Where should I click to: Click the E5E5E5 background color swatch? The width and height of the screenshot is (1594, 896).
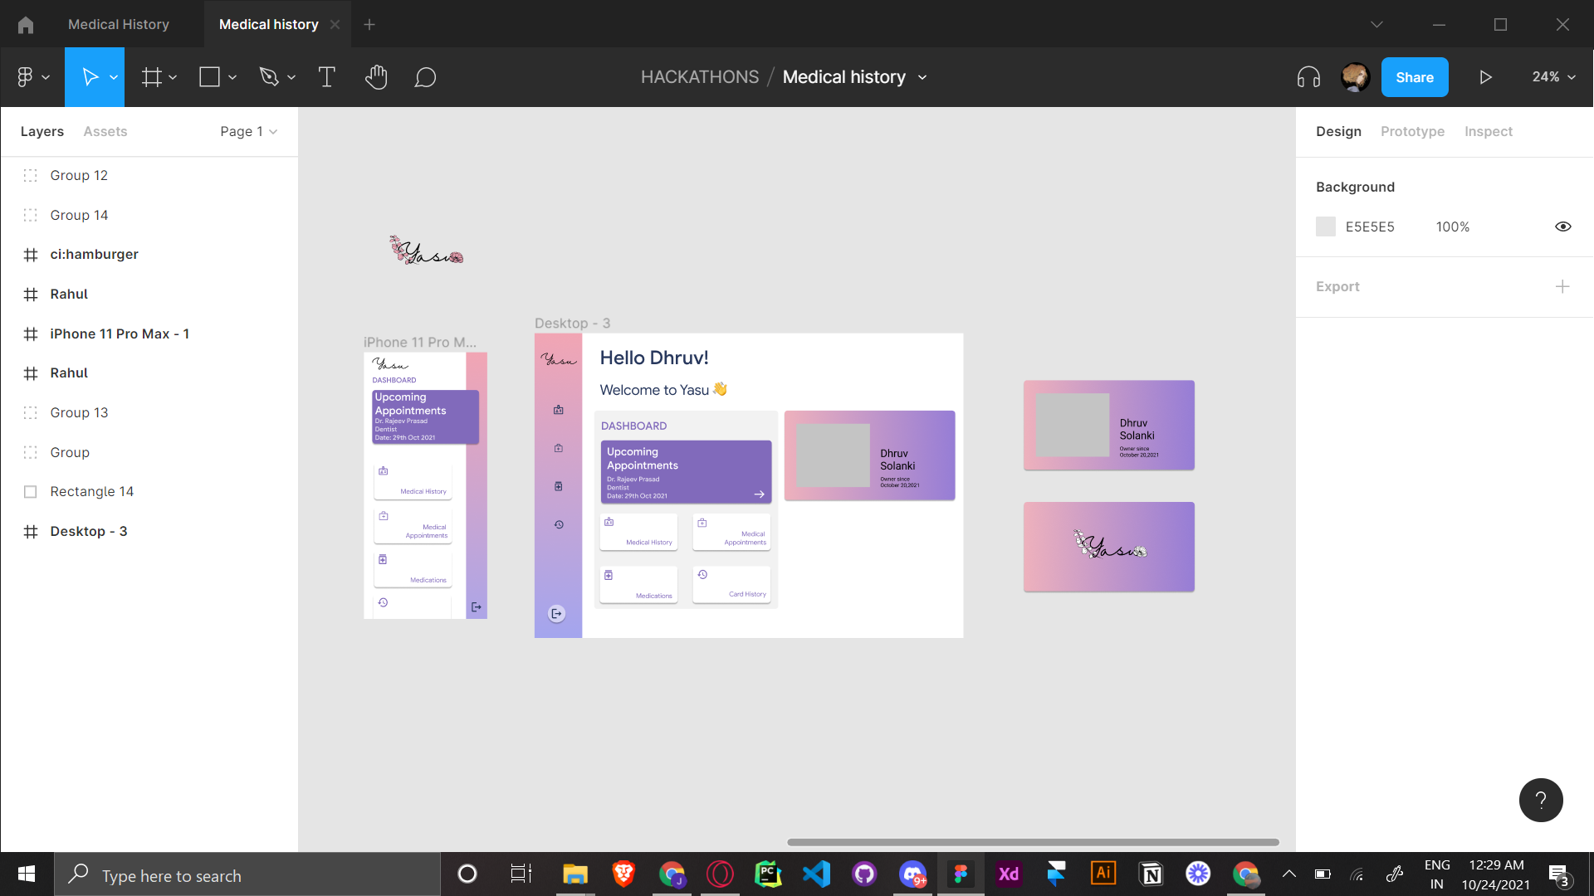1326,226
